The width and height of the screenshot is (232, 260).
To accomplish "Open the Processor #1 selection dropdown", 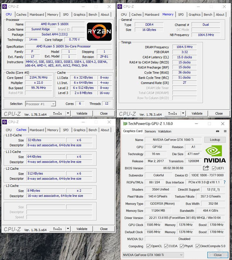I will (40, 104).
